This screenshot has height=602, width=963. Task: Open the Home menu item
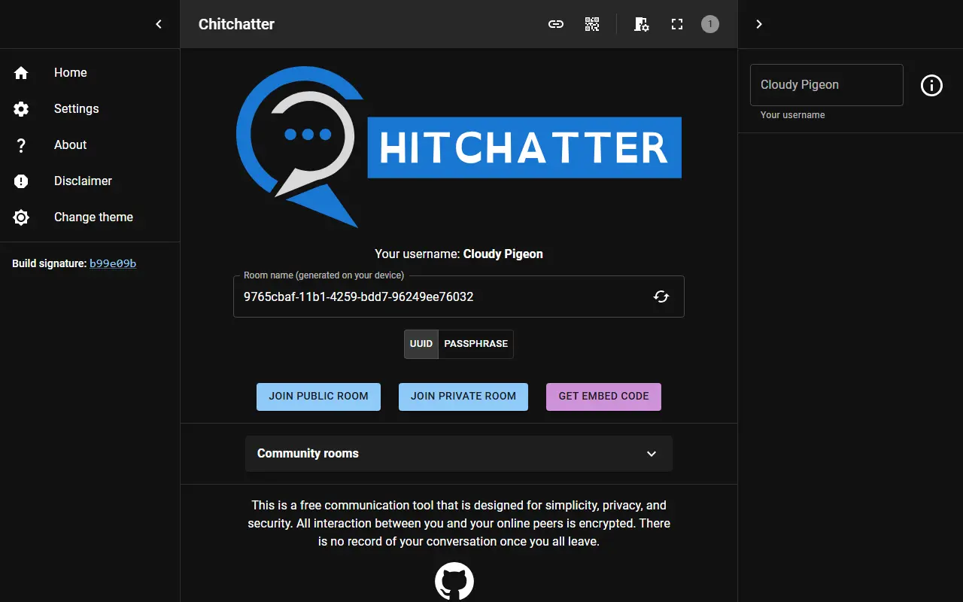90,72
